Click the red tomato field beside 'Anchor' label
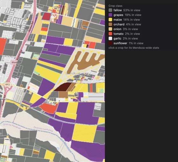 (3, 46)
